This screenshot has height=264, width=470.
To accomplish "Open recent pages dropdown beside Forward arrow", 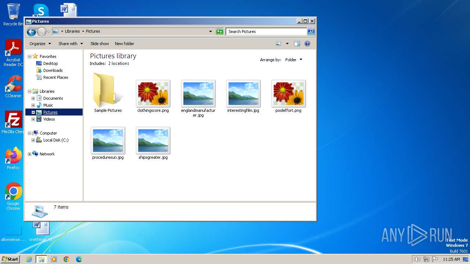I will coord(48,32).
